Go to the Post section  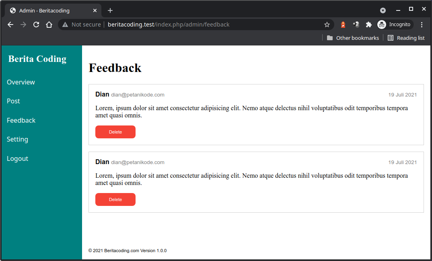[13, 101]
